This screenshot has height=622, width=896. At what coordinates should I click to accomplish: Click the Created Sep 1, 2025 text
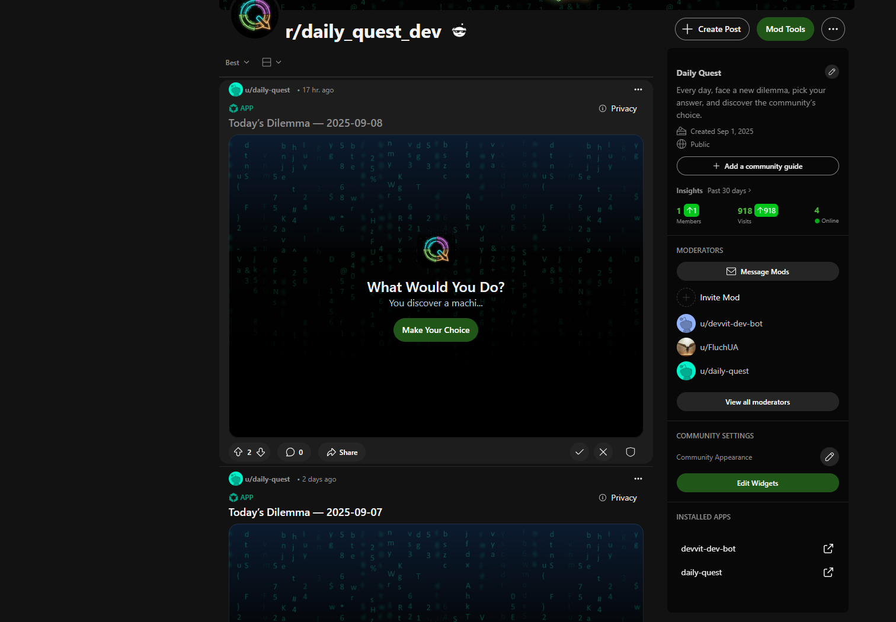(x=721, y=132)
